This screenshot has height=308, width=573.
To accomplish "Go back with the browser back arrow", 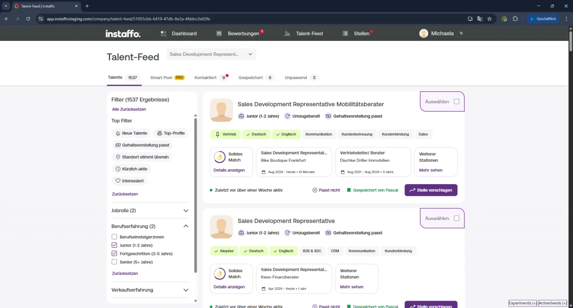I will (6, 18).
